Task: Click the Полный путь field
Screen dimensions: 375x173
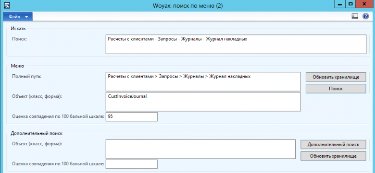Action: click(203, 82)
